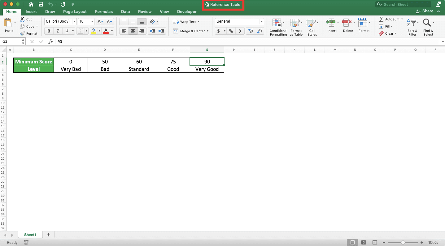Apply cell borders button
445x246 pixels.
click(x=81, y=31)
